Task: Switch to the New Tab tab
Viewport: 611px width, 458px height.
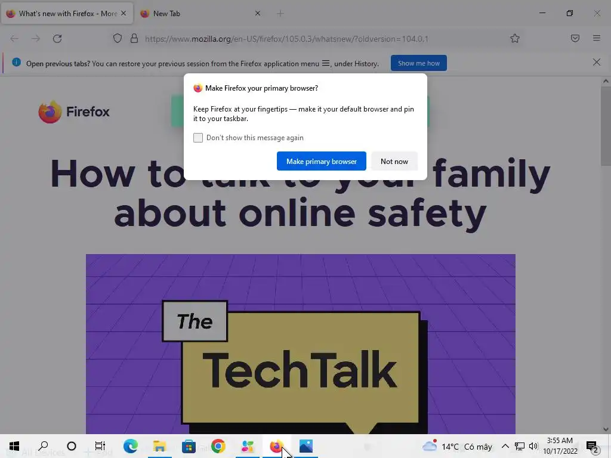Action: (200, 14)
